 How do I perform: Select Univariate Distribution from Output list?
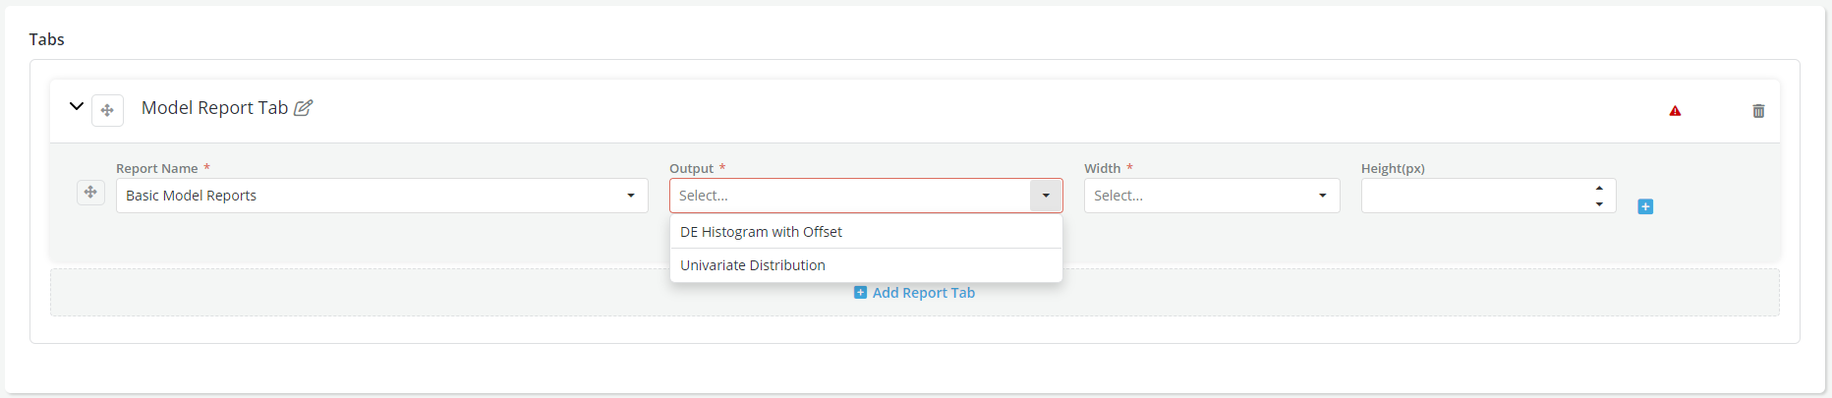753,265
